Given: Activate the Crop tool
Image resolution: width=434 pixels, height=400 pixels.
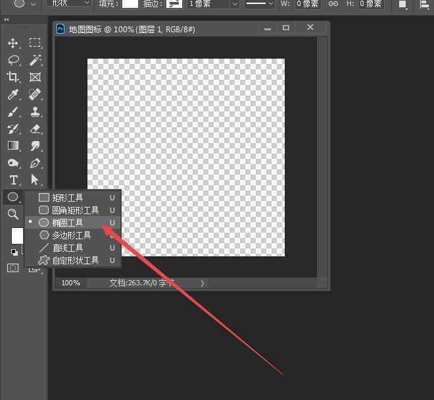Looking at the screenshot, I should coord(13,77).
